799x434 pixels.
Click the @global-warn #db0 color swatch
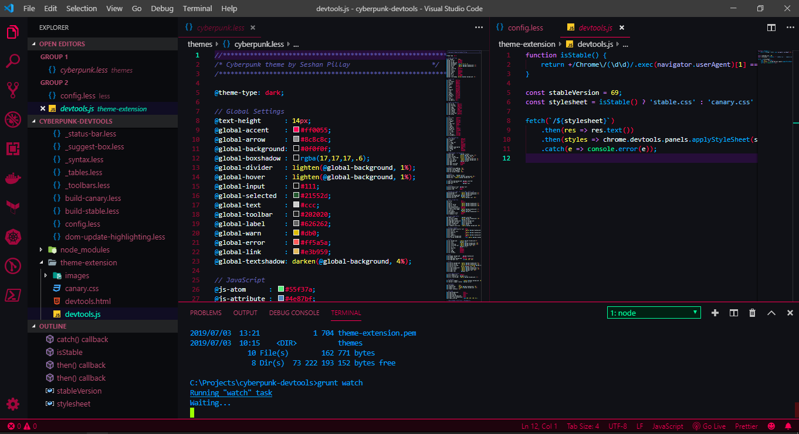click(x=296, y=233)
